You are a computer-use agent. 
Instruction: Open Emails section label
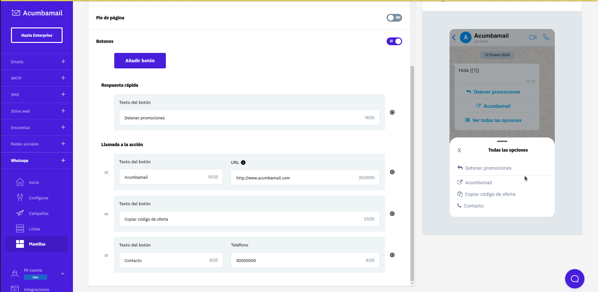17,62
